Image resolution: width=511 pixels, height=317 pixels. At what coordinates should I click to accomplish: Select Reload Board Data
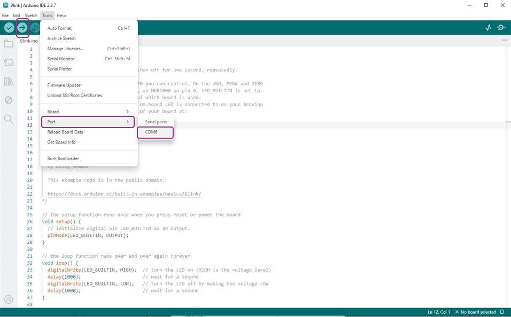tap(89, 132)
